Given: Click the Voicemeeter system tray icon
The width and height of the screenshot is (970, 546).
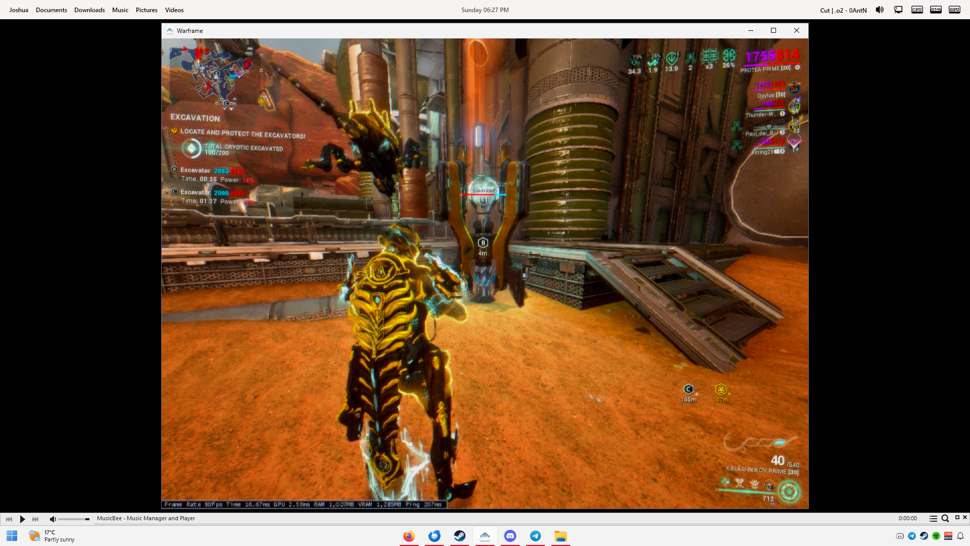Looking at the screenshot, I should 948,536.
